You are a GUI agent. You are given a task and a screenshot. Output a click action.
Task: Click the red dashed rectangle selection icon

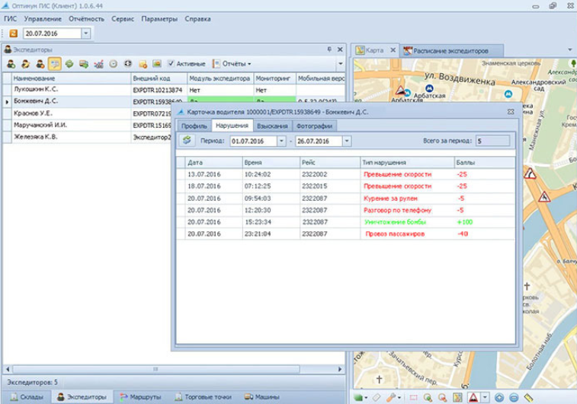coord(414,397)
